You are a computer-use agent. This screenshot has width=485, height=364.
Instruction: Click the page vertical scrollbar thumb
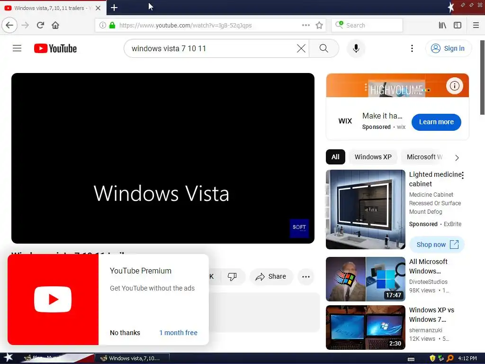[x=482, y=77]
